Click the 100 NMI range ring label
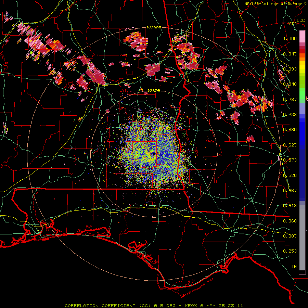Image resolution: width=308 pixels, height=308 pixels. click(153, 27)
